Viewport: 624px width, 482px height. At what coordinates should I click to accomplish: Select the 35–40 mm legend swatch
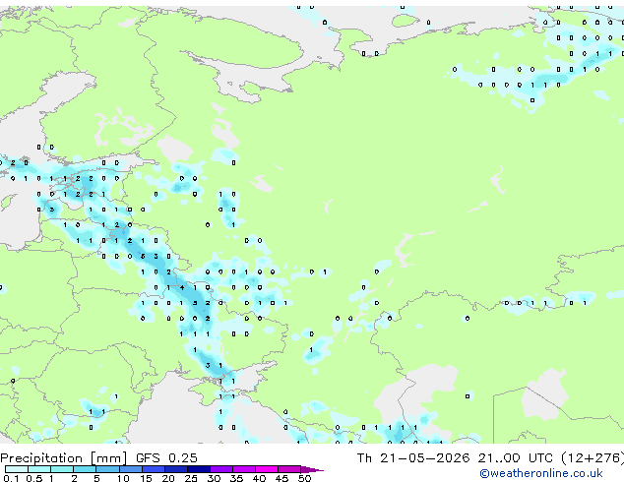coord(243,469)
